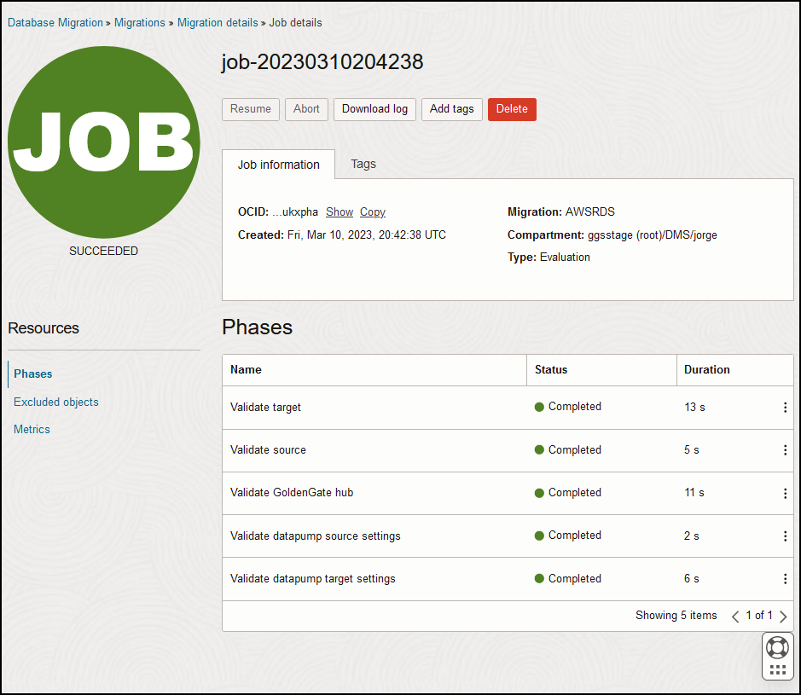
Task: Open actions menu for Validate datapump source settings
Action: pyautogui.click(x=785, y=536)
